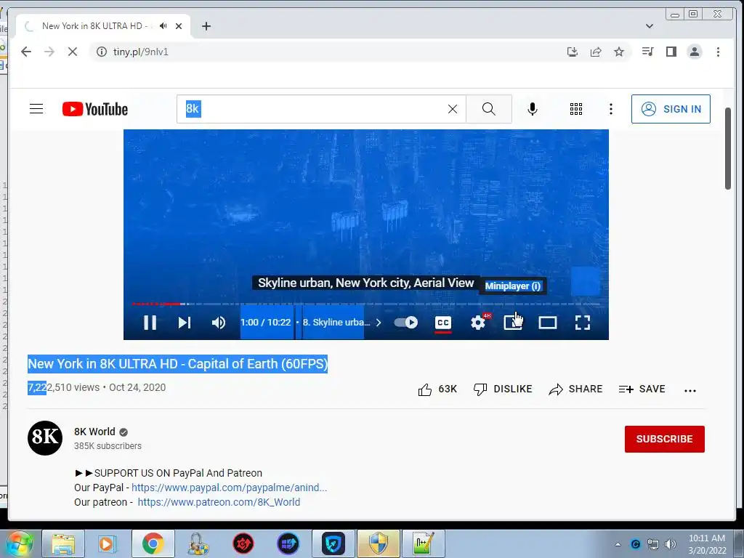The width and height of the screenshot is (744, 558).
Task: Click the 1:00 / 10:22 time display
Action: pyautogui.click(x=266, y=323)
